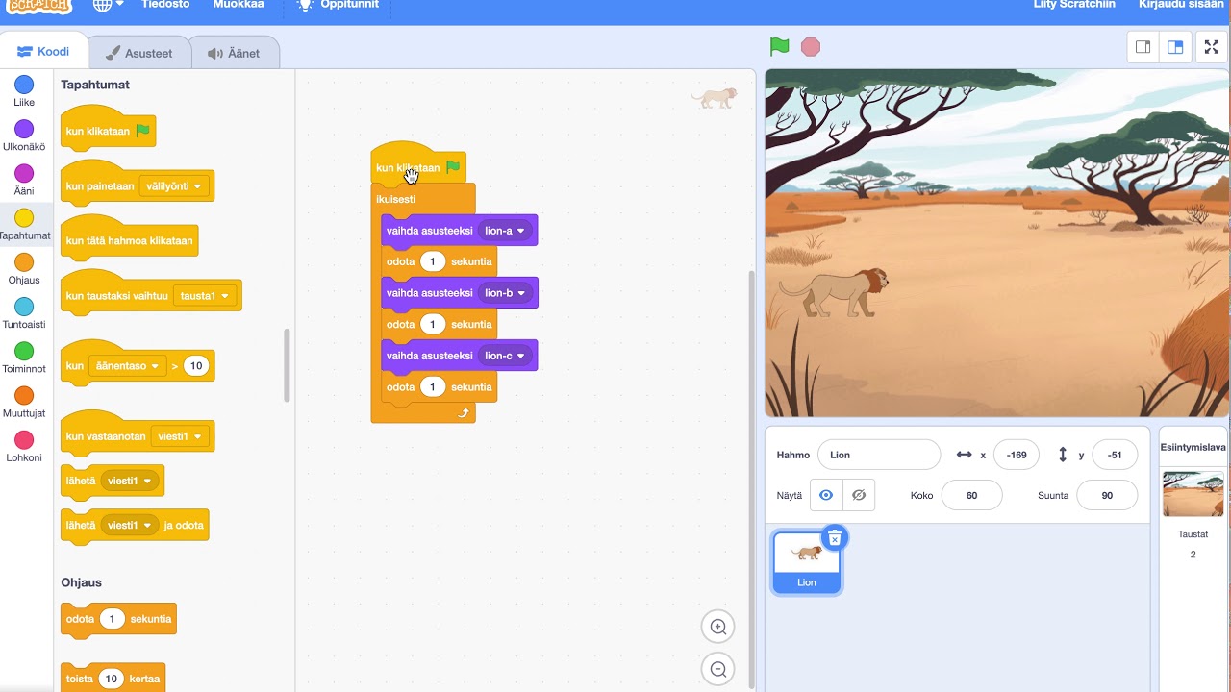
Task: Open the language globe menu
Action: tap(108, 5)
